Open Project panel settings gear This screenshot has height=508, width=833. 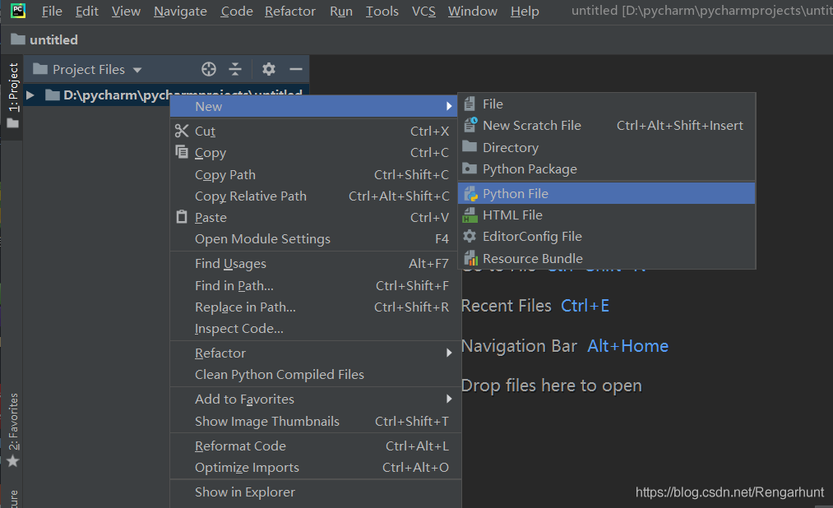coord(269,69)
